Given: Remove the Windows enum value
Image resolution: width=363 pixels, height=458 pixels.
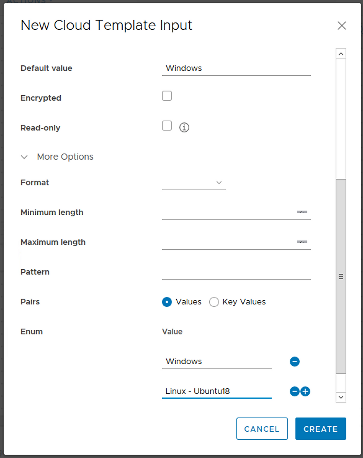Looking at the screenshot, I should (x=294, y=362).
